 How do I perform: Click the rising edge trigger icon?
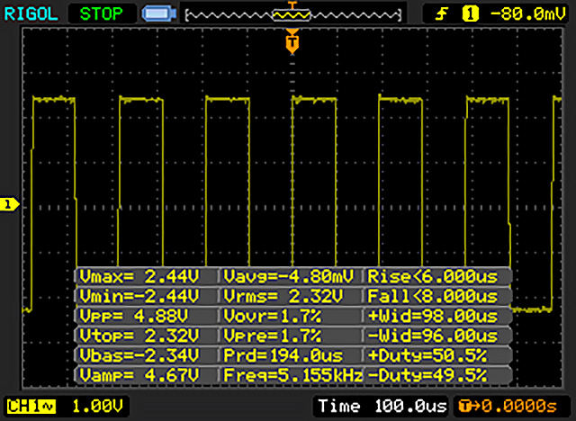pos(442,13)
